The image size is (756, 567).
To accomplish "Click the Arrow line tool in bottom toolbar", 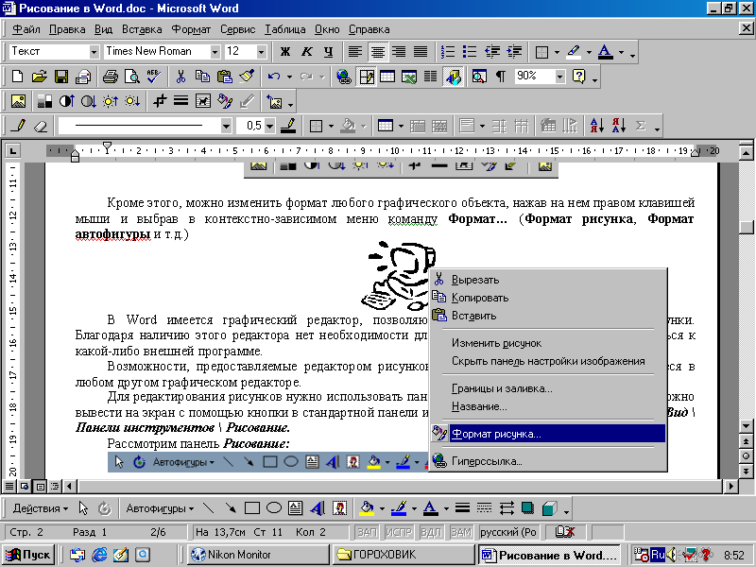I will (231, 508).
